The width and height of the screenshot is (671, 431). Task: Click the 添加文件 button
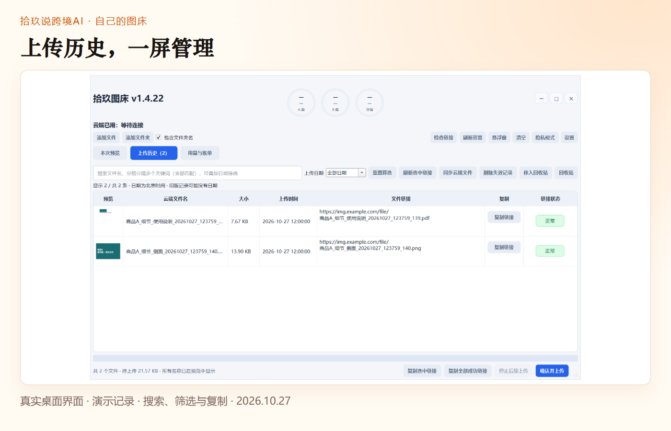pyautogui.click(x=106, y=138)
